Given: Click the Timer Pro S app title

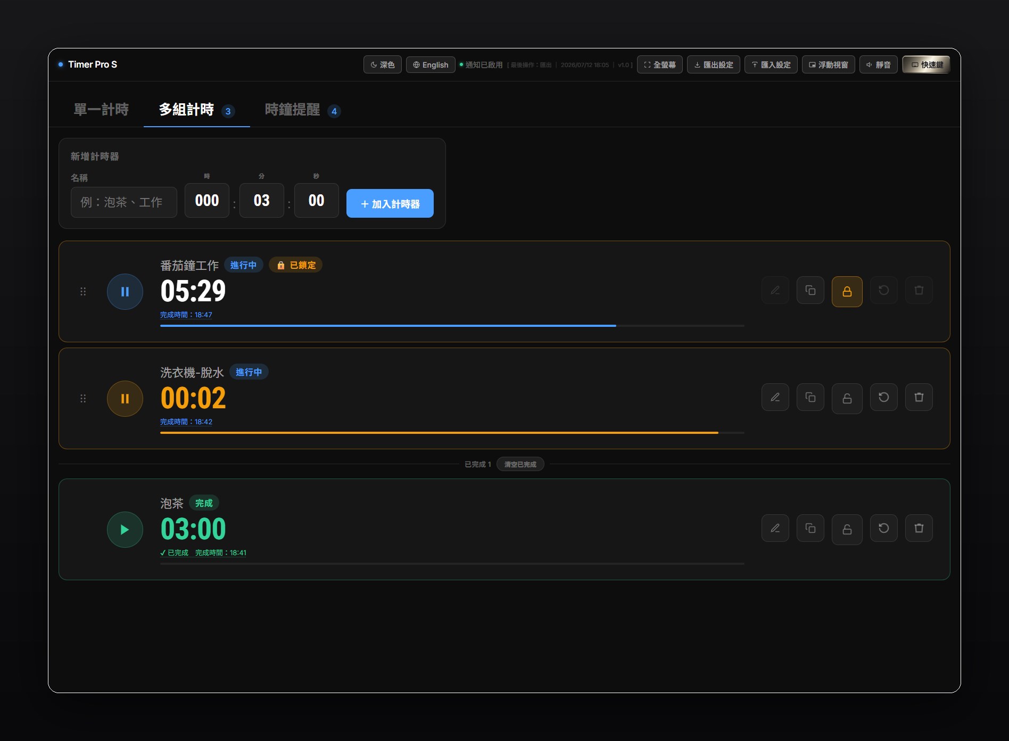Looking at the screenshot, I should [x=93, y=64].
